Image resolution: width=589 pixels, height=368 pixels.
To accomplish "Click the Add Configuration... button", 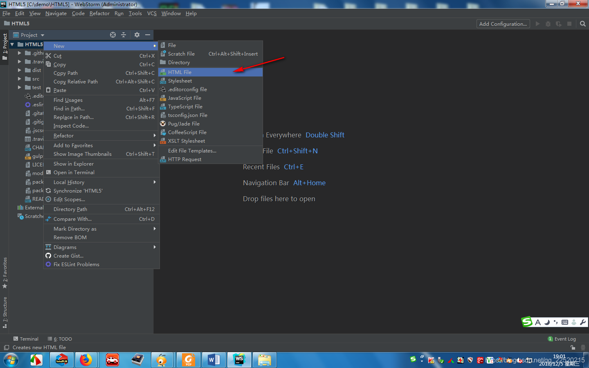I will (503, 24).
